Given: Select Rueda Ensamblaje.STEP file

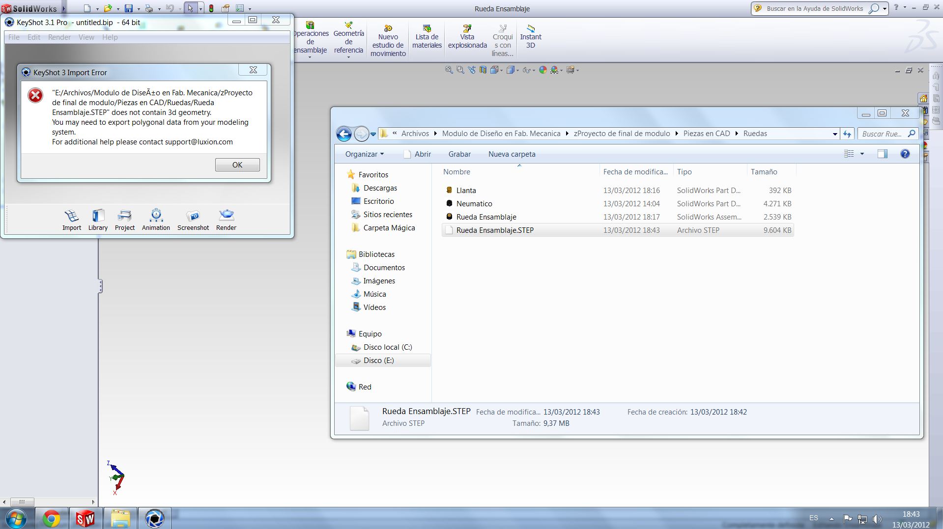Looking at the screenshot, I should pyautogui.click(x=618, y=230).
